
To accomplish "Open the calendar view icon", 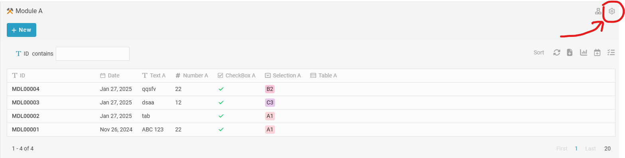I will tap(597, 52).
